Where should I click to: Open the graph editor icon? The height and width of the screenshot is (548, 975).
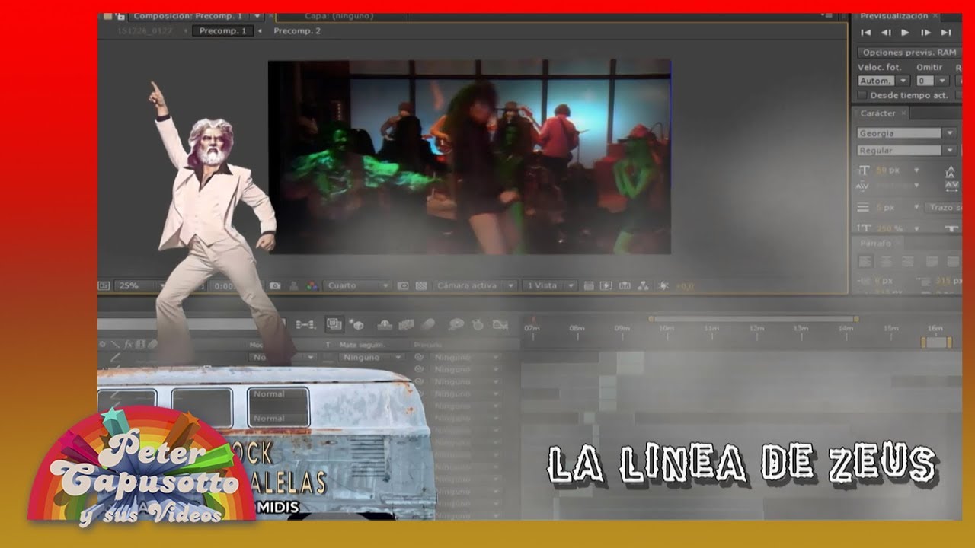pos(500,325)
